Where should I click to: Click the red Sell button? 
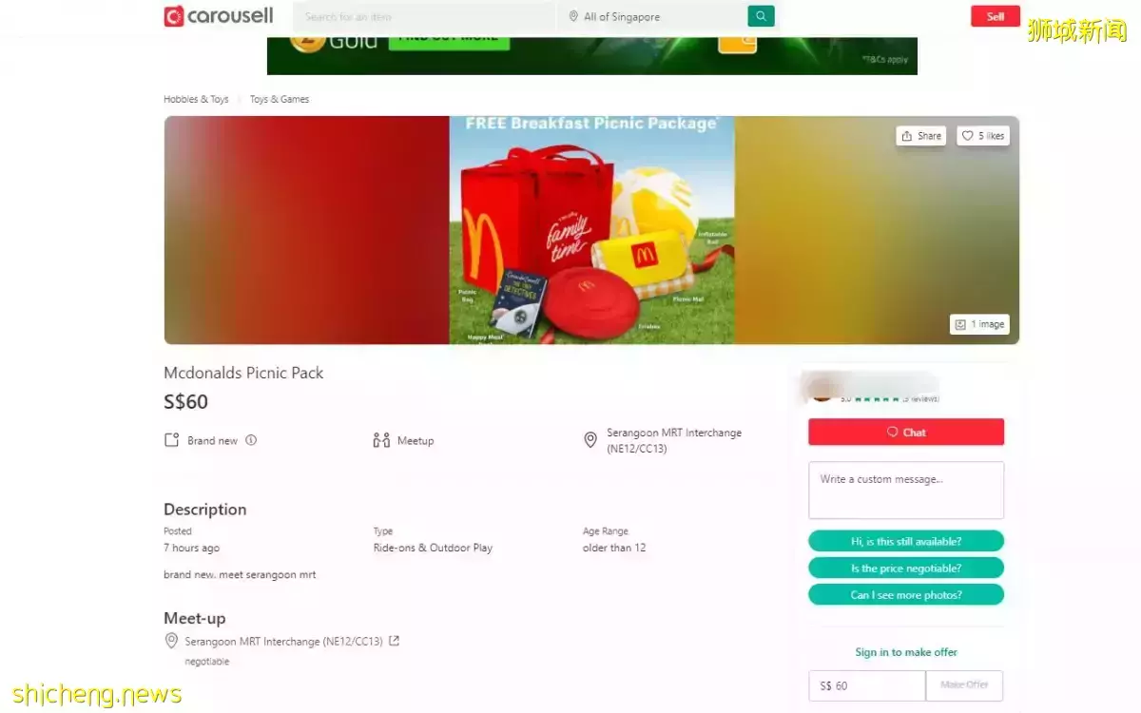(995, 16)
